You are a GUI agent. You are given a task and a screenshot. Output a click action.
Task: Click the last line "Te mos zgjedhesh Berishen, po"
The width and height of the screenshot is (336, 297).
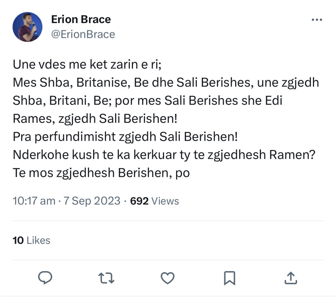coord(101,173)
